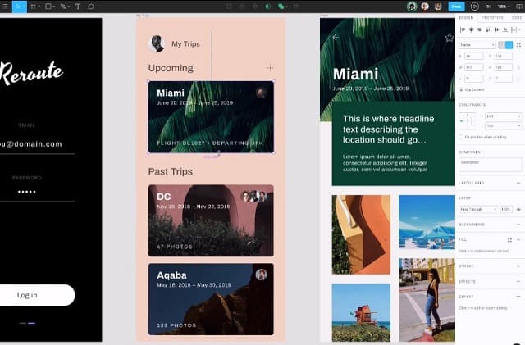Screen dimensions: 525x345
Task: Select landscape orientation toggle
Action: point(509,45)
